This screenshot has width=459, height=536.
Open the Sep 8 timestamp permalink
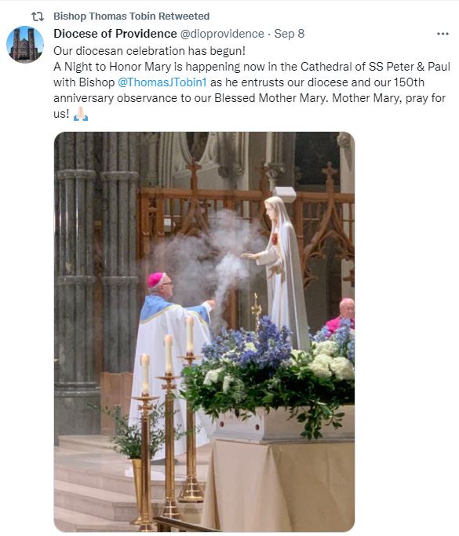(x=290, y=34)
